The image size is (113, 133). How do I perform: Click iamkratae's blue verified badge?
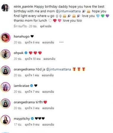coord(32,86)
